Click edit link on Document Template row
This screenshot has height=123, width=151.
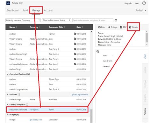pos(37,110)
